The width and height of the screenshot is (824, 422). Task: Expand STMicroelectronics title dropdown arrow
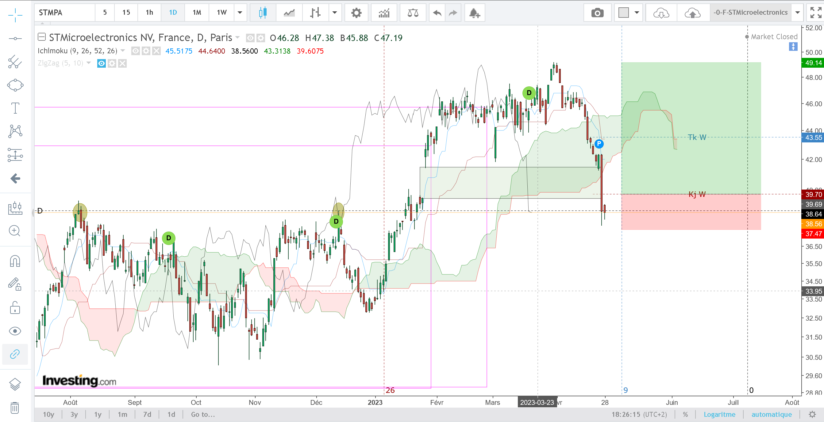coord(237,37)
